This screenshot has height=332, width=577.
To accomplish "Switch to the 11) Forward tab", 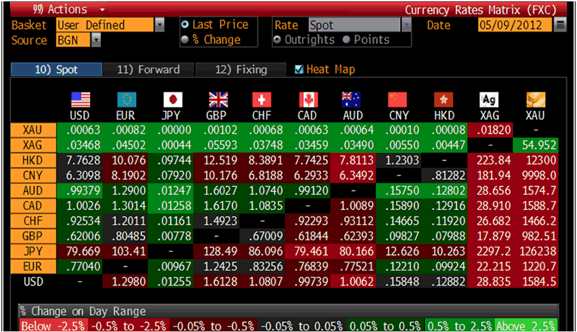I will coord(148,70).
